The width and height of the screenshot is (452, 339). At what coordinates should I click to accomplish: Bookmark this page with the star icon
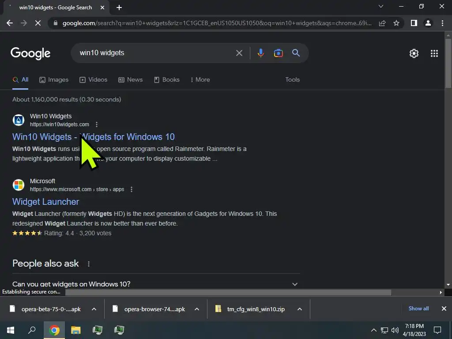coord(396,23)
